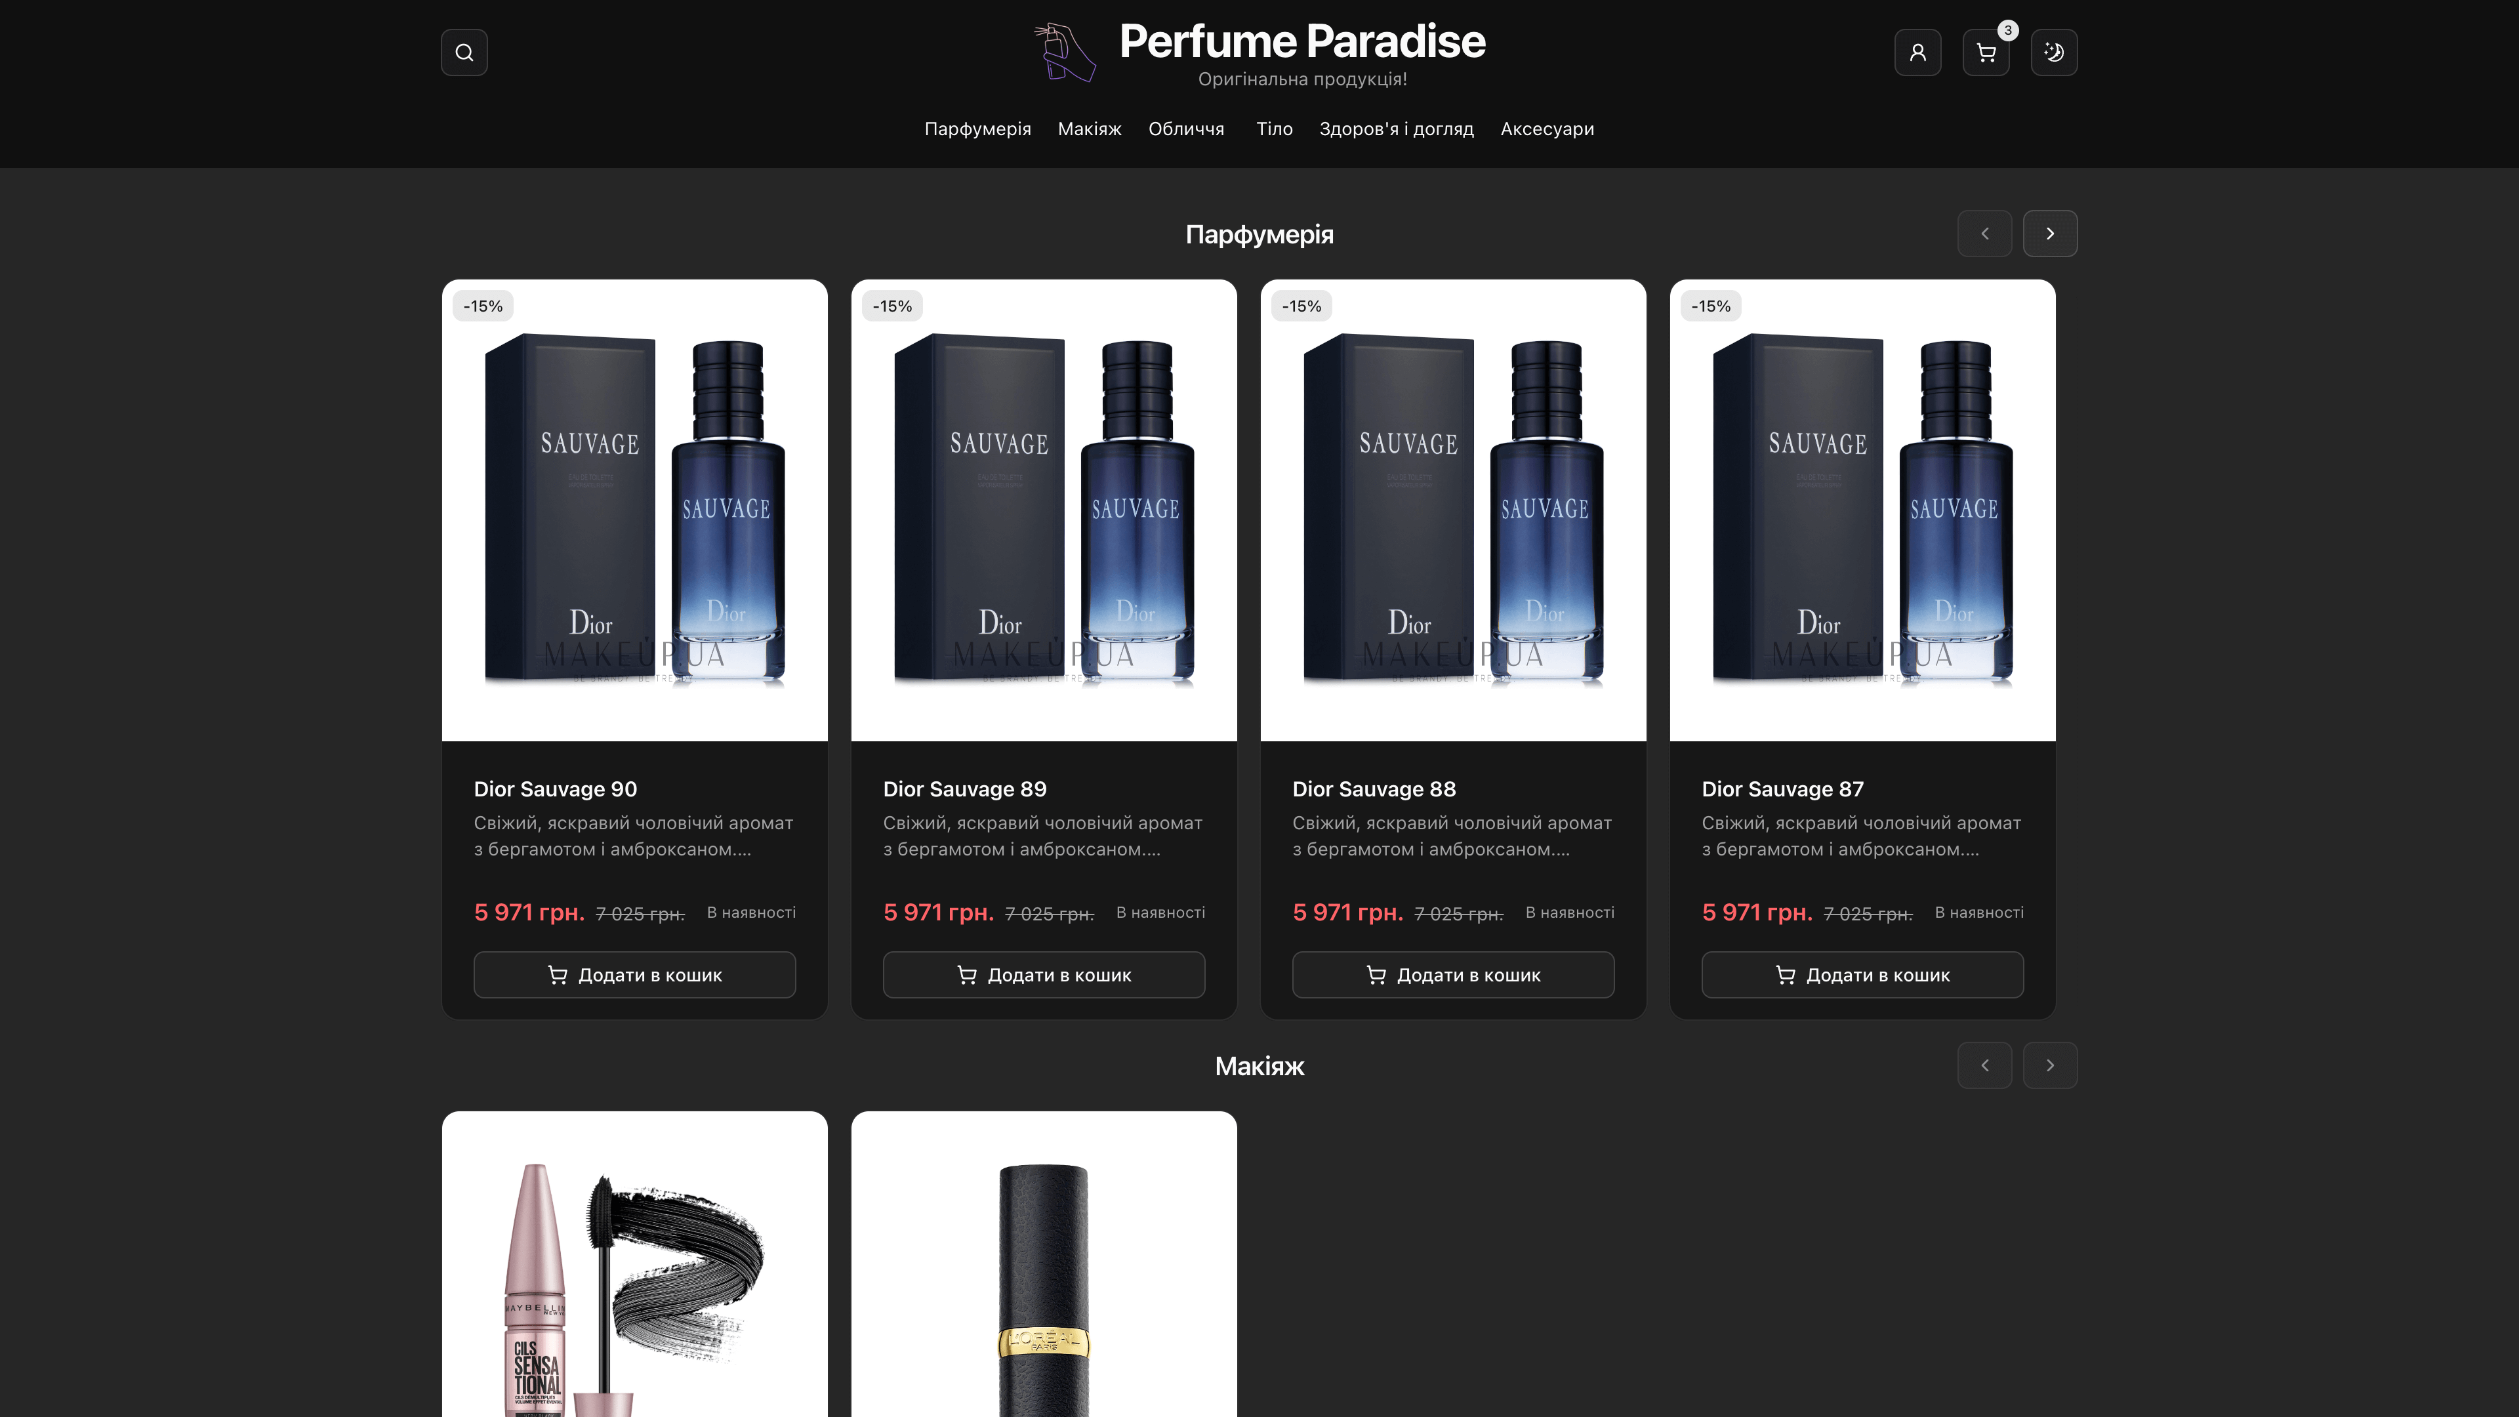This screenshot has width=2519, height=1417.
Task: Open the search panel
Action: coord(464,52)
